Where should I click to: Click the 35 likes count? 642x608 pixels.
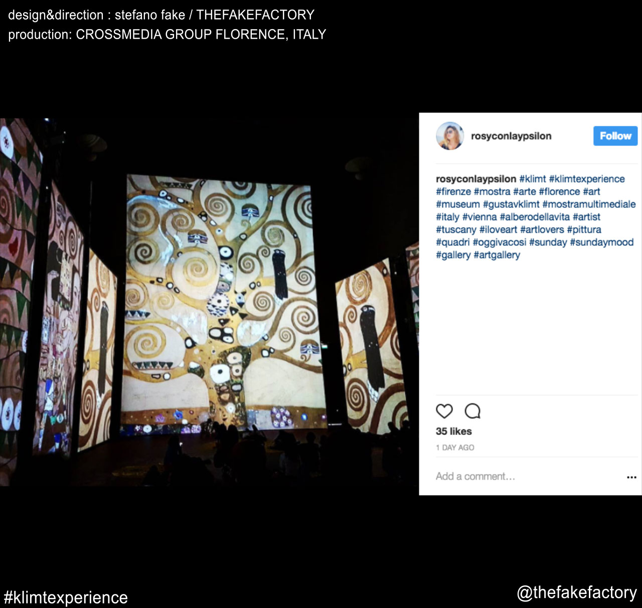pyautogui.click(x=454, y=431)
